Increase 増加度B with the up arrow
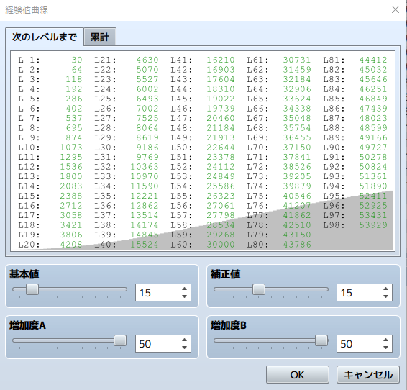Viewport: 407px width, 390px height. 385,340
